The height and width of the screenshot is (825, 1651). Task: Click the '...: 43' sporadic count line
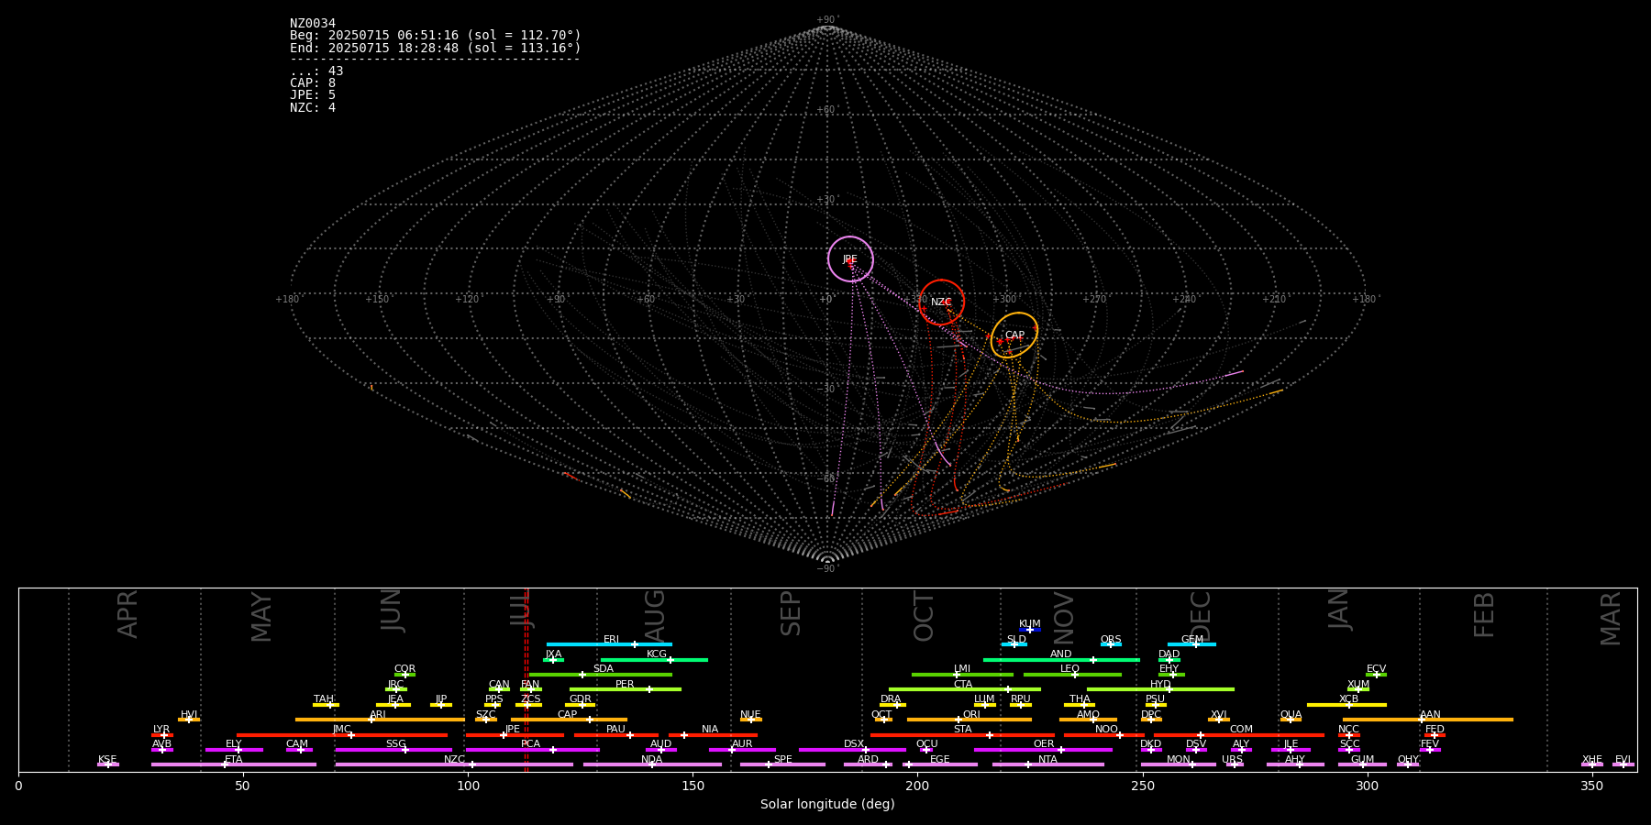coord(316,71)
